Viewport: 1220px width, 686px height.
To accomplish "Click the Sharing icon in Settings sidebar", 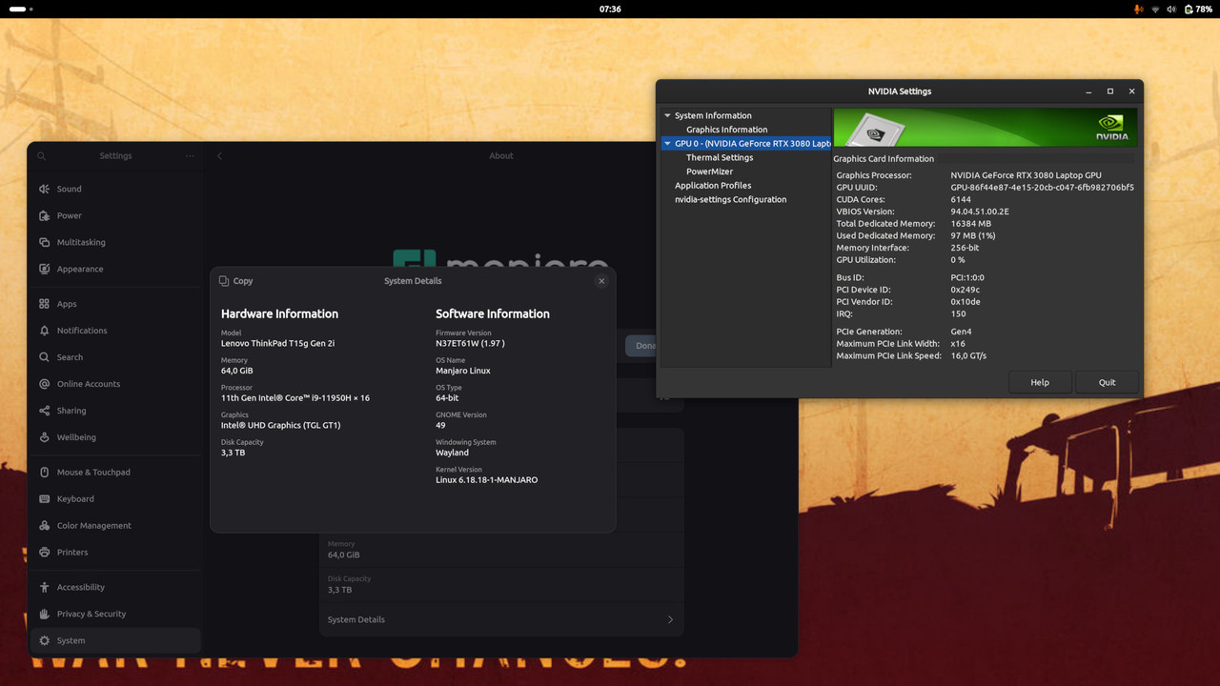I will point(44,411).
